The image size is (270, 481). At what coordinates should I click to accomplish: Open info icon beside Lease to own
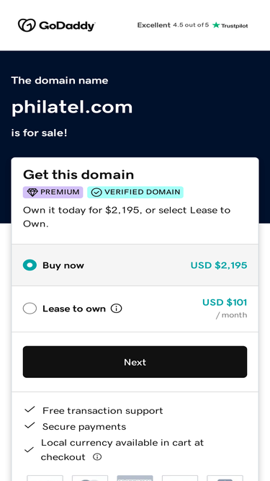click(117, 309)
